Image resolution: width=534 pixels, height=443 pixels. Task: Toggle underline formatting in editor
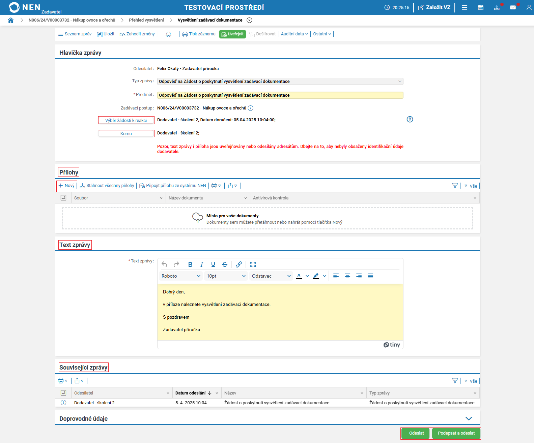(x=213, y=264)
